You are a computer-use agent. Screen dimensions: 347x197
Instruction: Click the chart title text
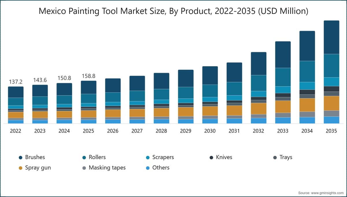tap(173, 11)
